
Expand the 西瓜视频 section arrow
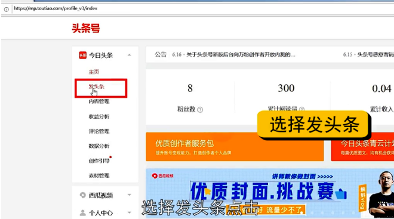tap(130, 195)
